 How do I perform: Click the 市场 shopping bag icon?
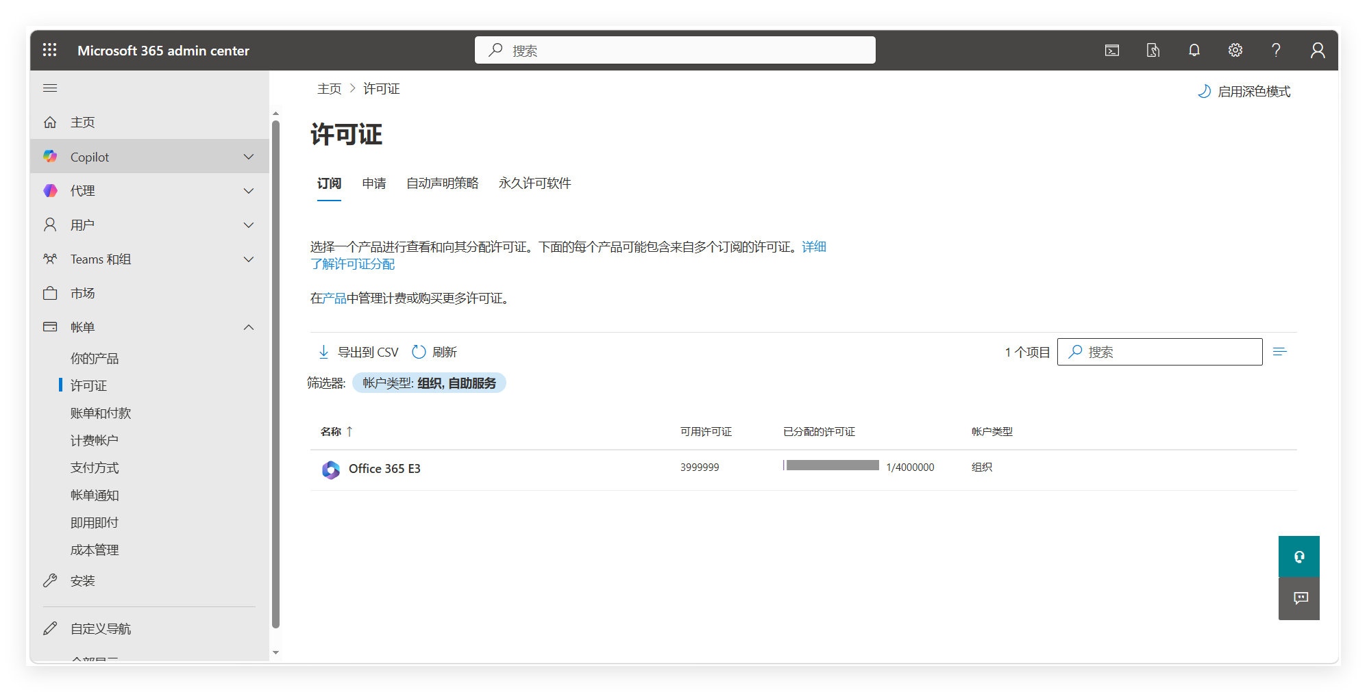(x=50, y=294)
